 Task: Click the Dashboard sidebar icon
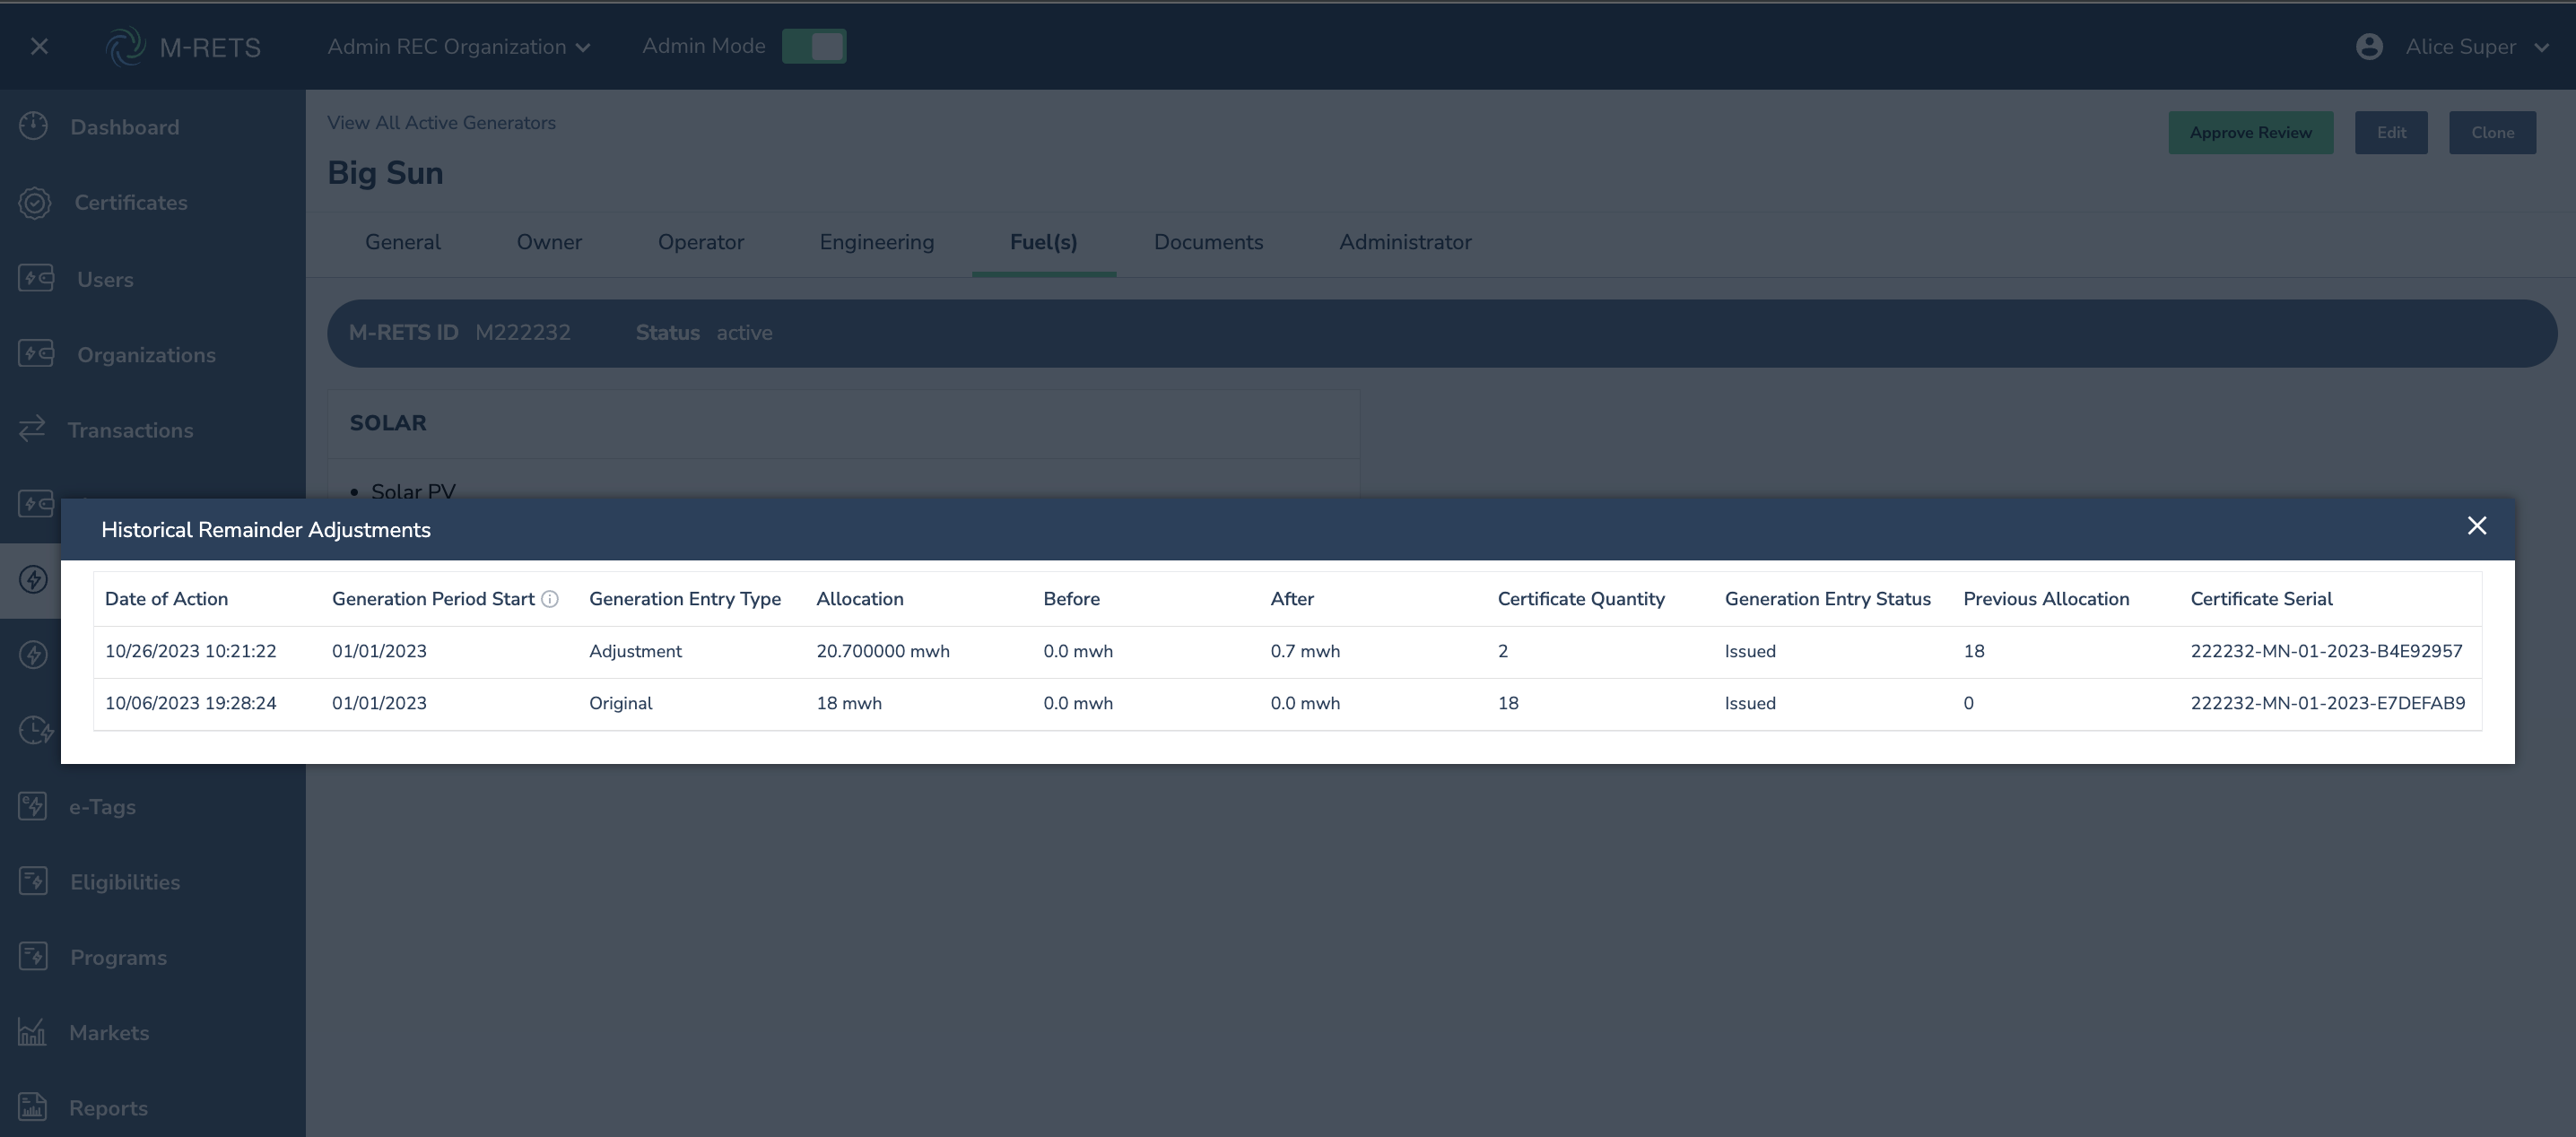[x=33, y=126]
